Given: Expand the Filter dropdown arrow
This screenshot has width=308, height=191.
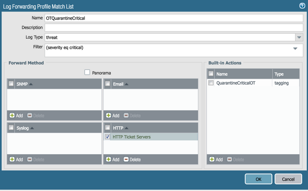Looking at the screenshot, I should pyautogui.click(x=295, y=49).
